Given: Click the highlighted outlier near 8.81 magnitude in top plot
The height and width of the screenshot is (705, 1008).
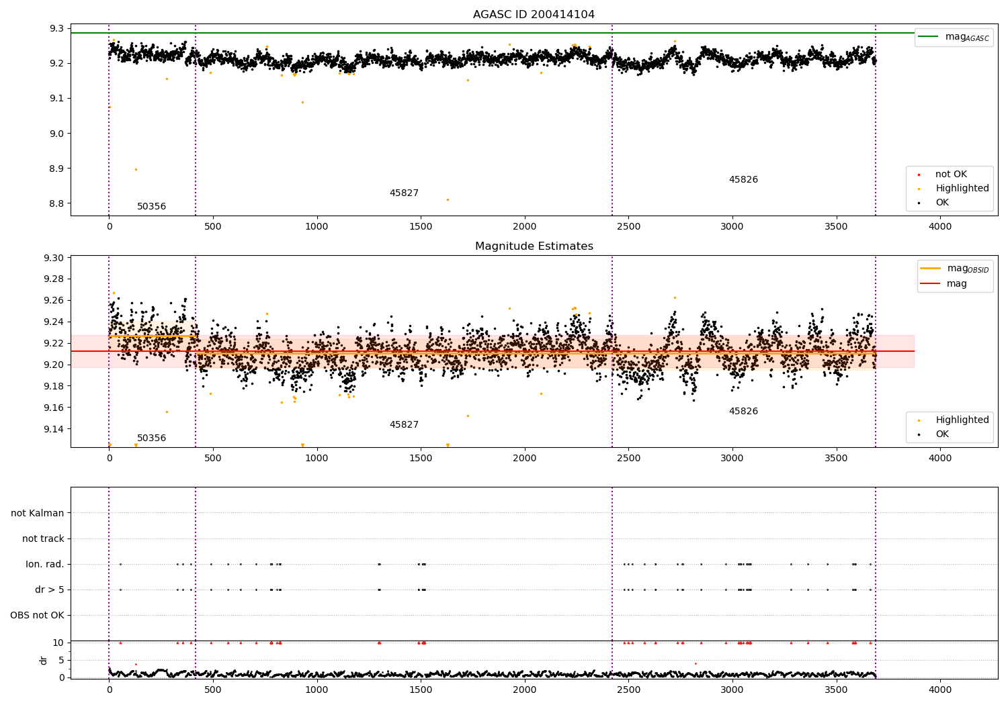Looking at the screenshot, I should (448, 199).
